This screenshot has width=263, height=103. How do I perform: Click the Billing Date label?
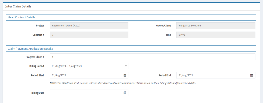37,93
